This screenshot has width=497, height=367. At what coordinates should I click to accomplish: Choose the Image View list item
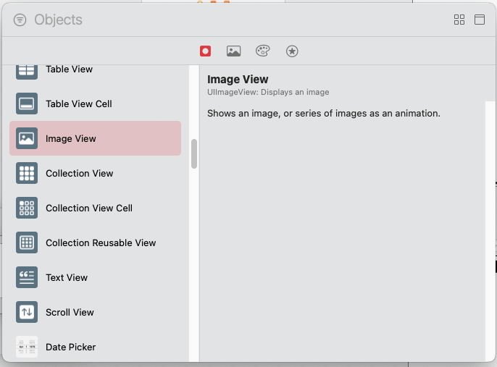[x=95, y=138]
